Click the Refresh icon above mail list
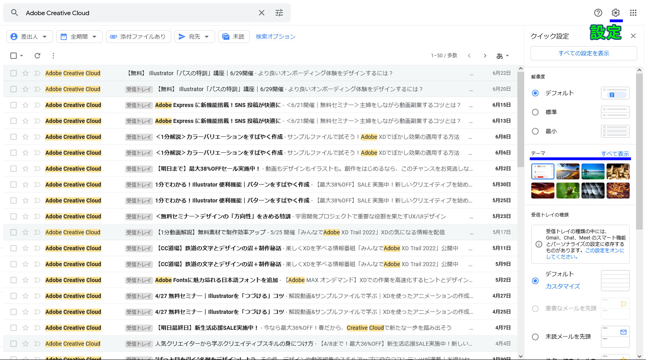This screenshot has height=360, width=646. (37, 56)
